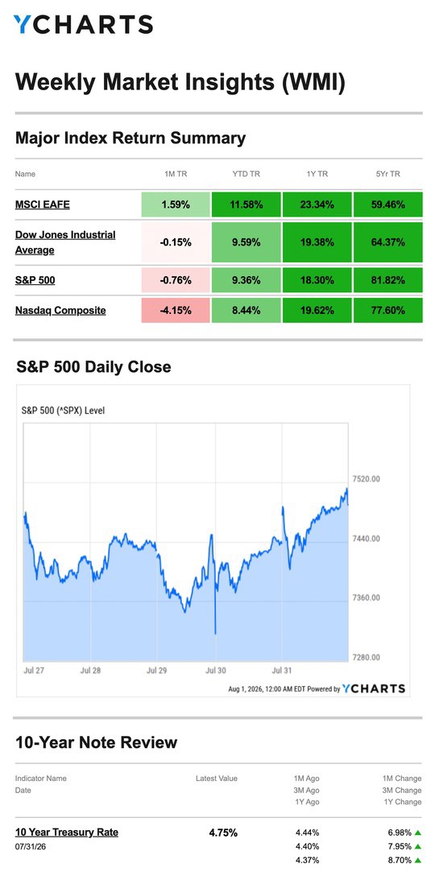This screenshot has width=435, height=876.
Task: Click the S&P 500 (^SPX) Level chart title
Action: tap(63, 411)
